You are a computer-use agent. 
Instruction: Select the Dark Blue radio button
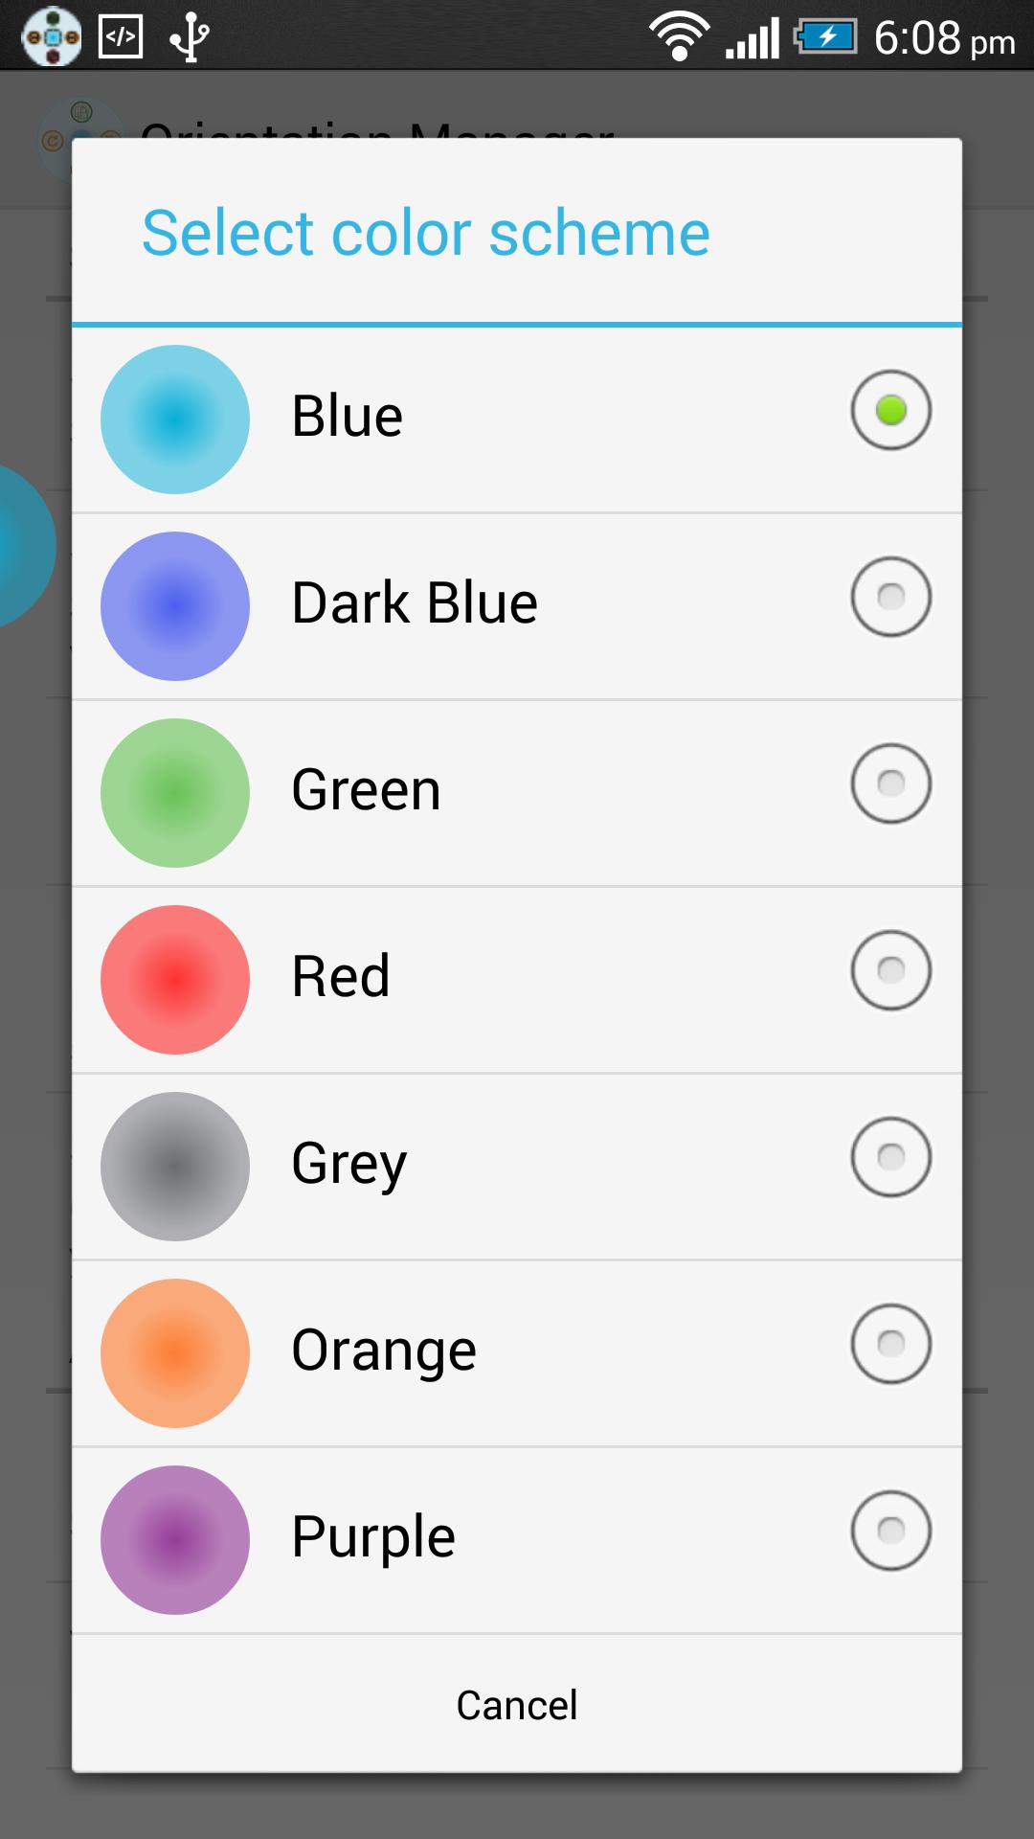[890, 597]
